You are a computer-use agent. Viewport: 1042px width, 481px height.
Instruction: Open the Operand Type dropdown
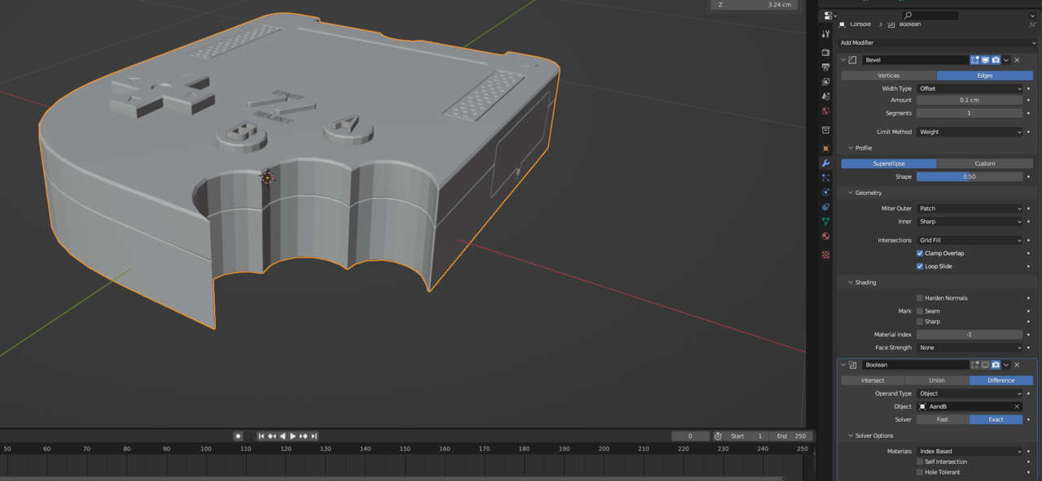tap(970, 394)
